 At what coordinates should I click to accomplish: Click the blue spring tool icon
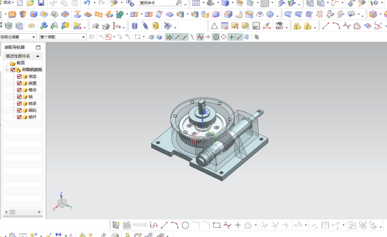(145, 25)
